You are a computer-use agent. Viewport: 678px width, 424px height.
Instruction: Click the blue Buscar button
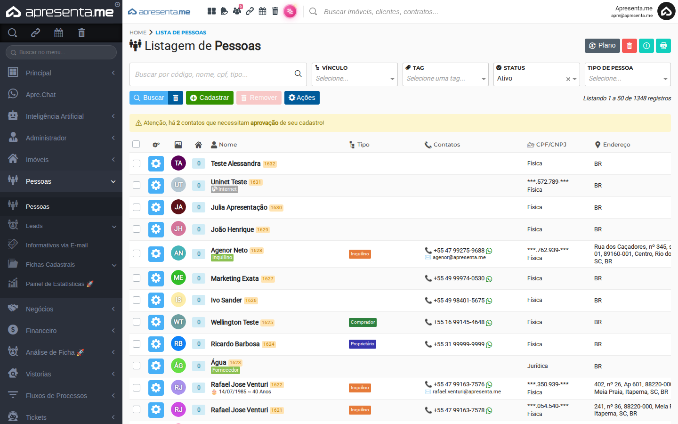[x=149, y=98]
